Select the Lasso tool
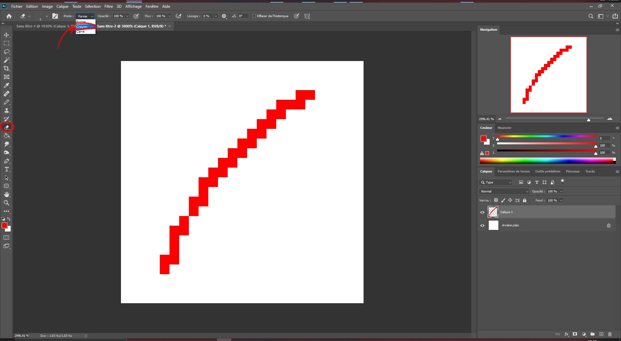621x341 pixels. (6, 52)
